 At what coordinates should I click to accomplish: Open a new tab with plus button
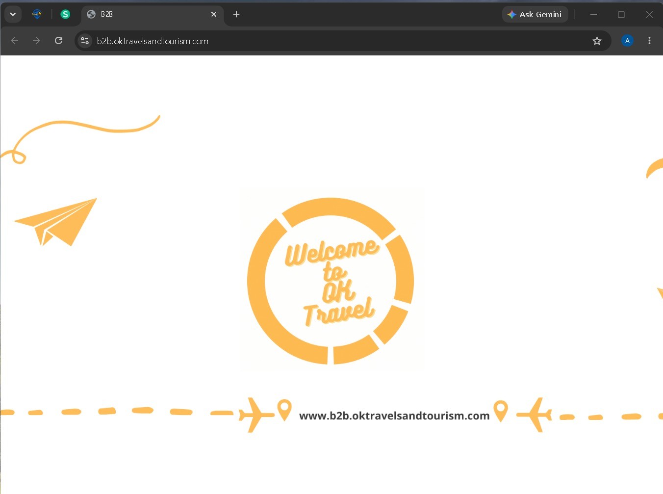[236, 14]
